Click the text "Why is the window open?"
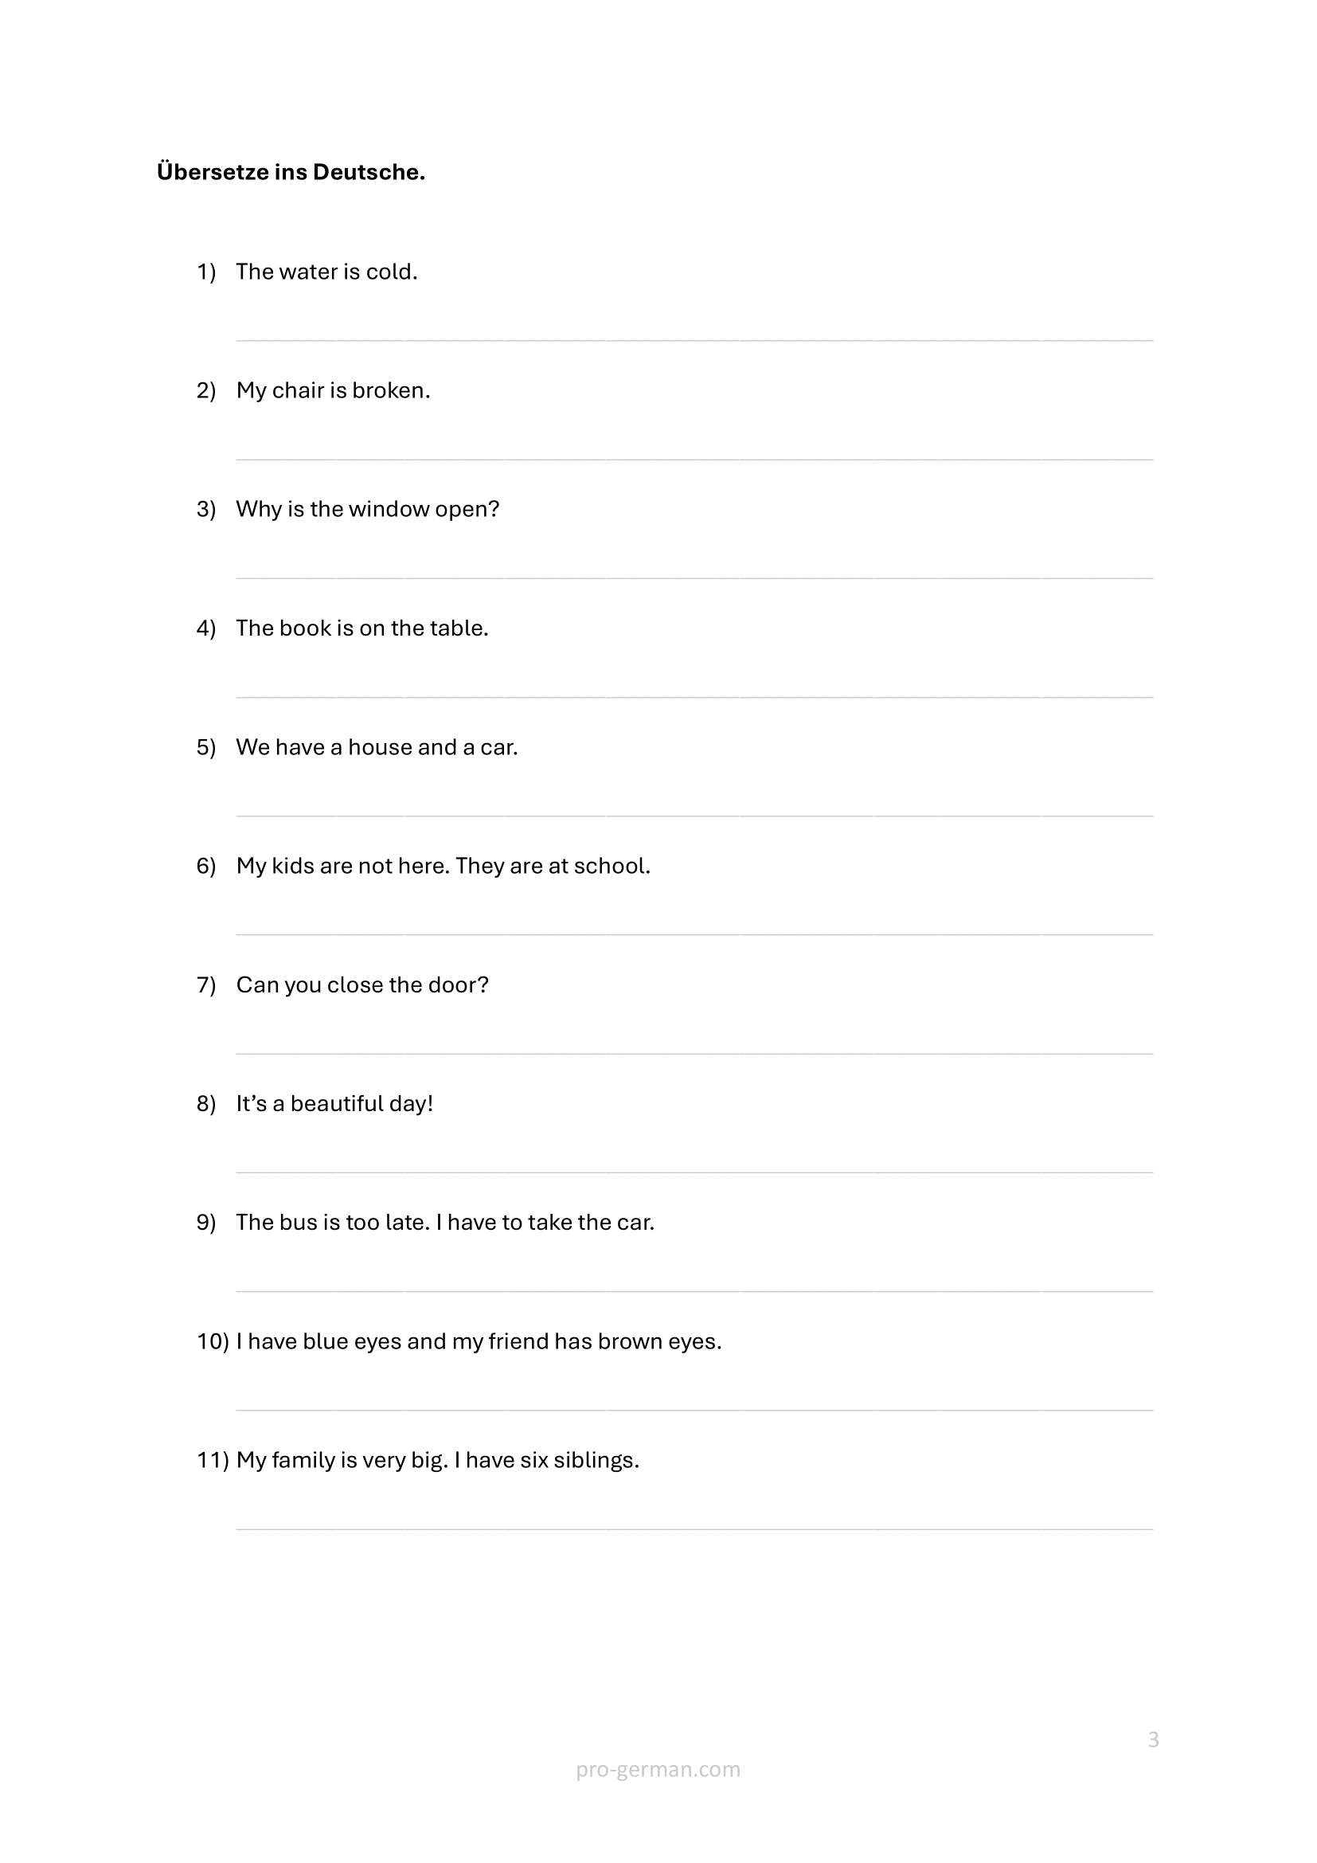Viewport: 1317px width, 1863px height. click(367, 510)
